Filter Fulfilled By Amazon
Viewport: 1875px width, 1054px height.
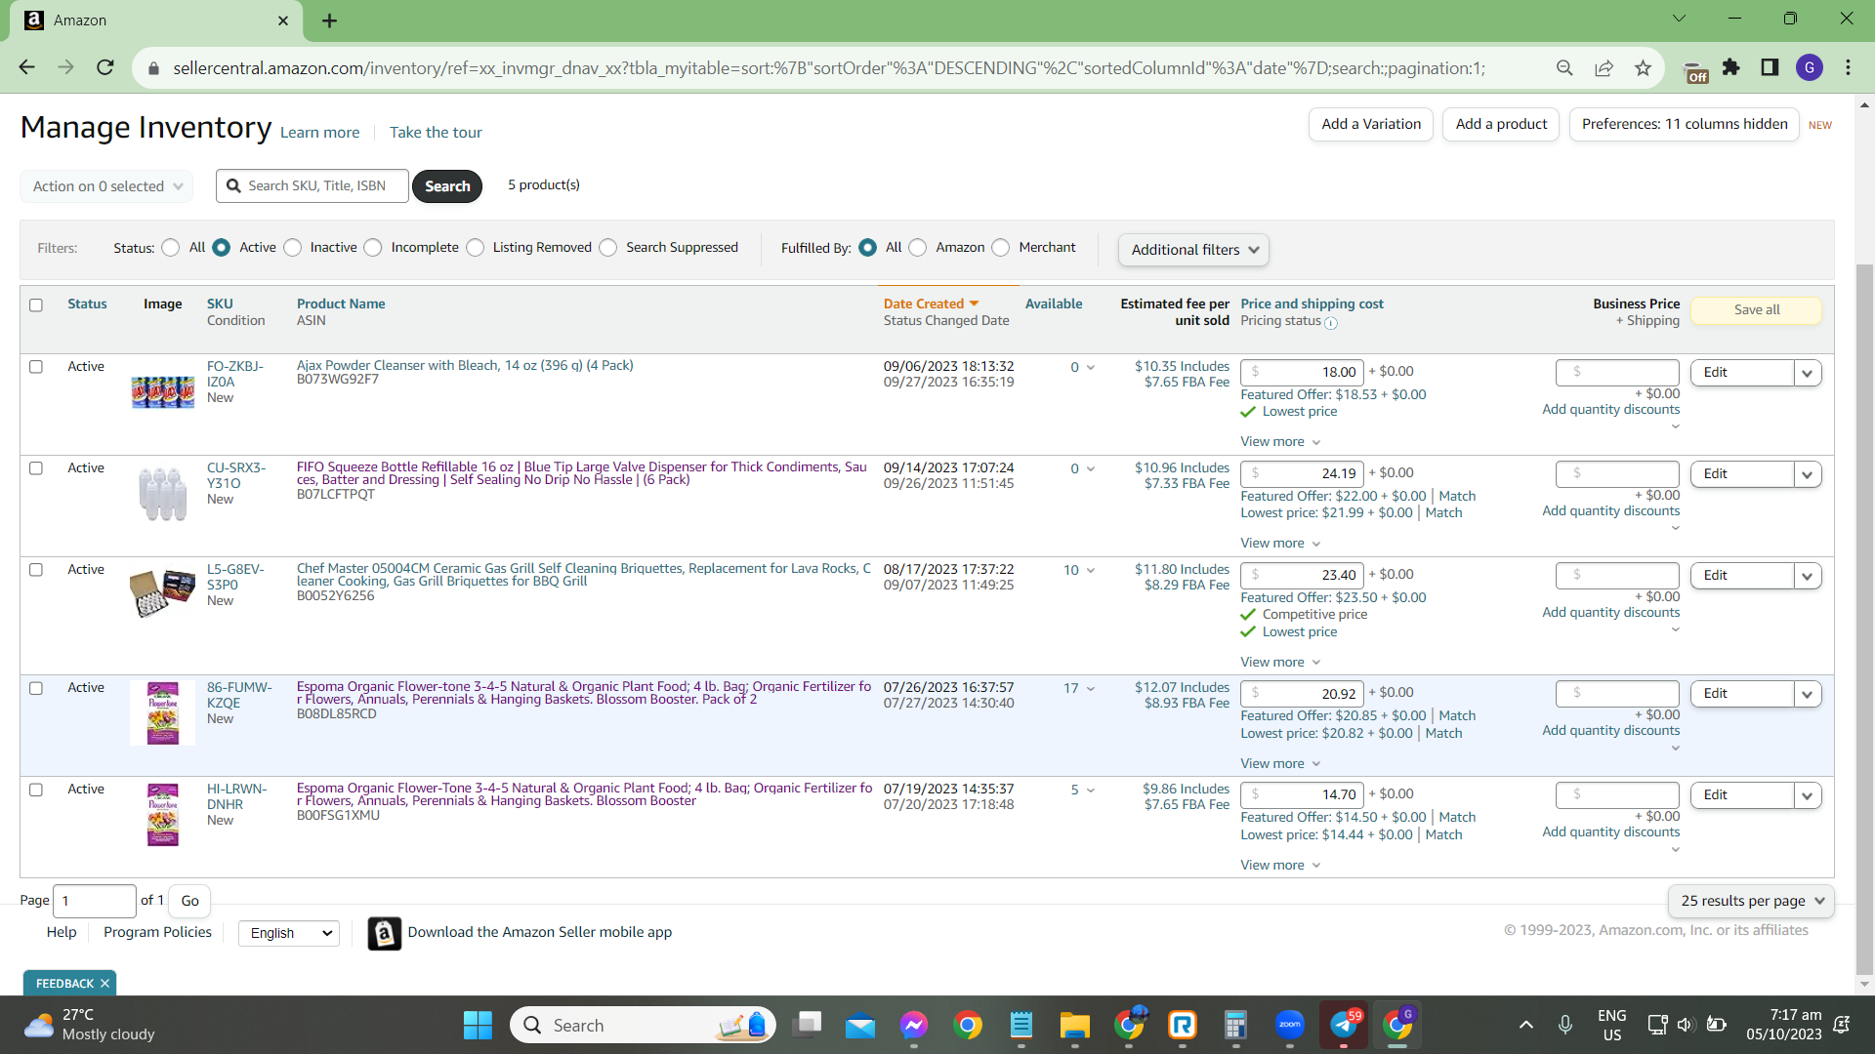[918, 248]
